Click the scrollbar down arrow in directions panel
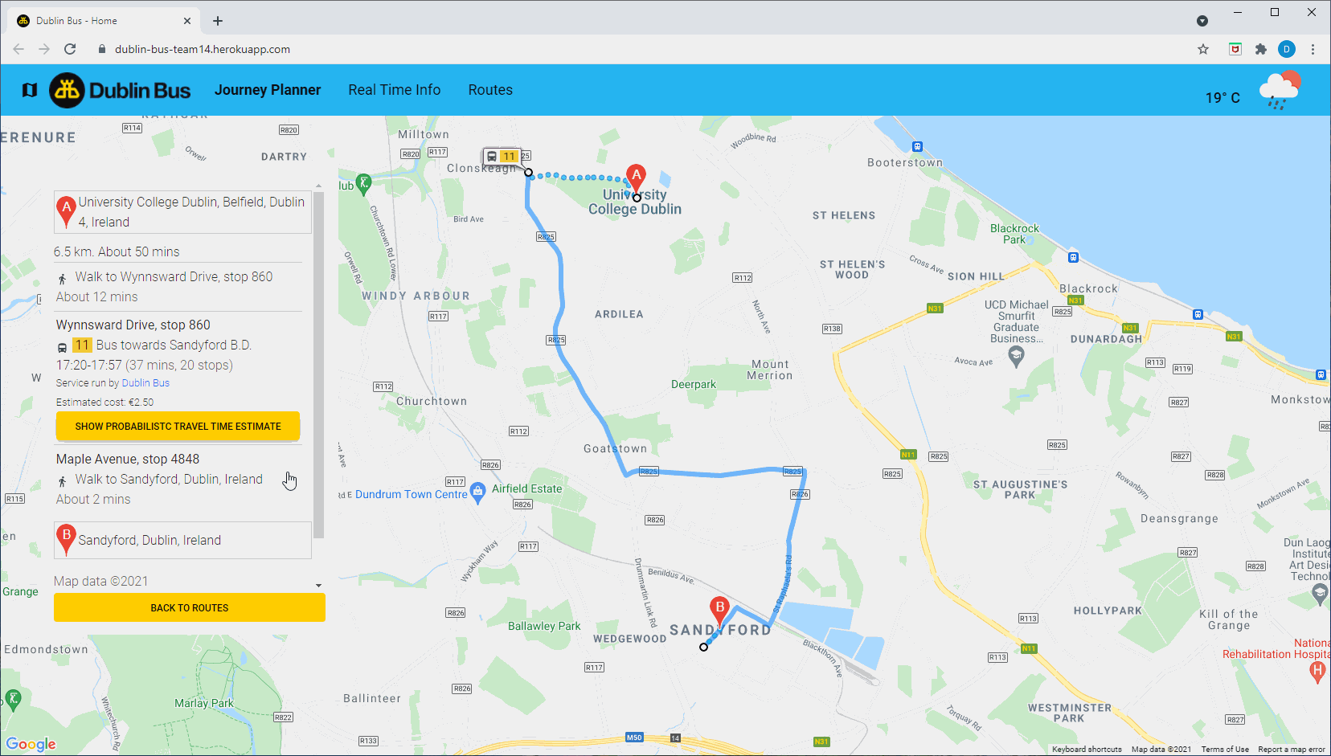Screen dimensions: 1331x756 (318, 586)
